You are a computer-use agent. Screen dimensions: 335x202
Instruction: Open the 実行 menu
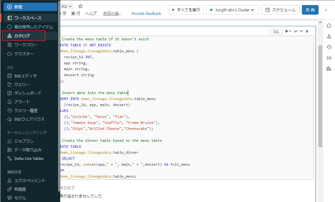tap(76, 13)
